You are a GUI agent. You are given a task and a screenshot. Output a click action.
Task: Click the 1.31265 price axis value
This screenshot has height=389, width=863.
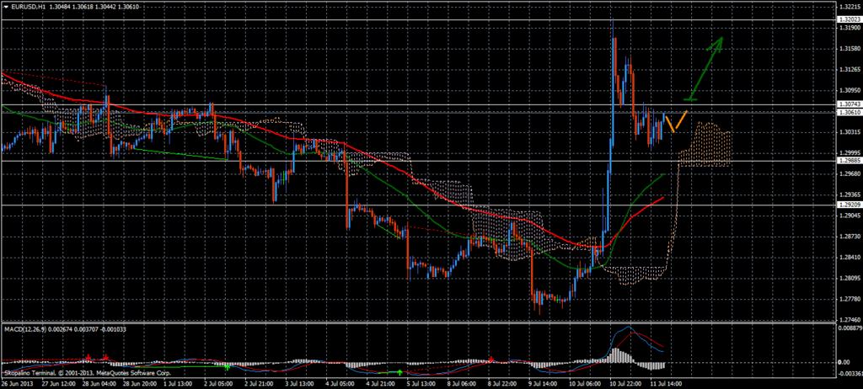click(x=850, y=69)
